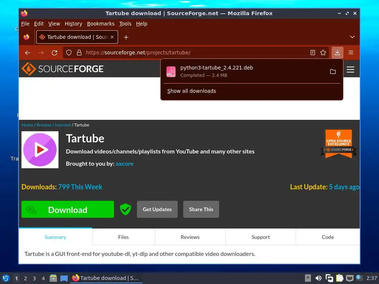The height and width of the screenshot is (284, 379).
Task: Open the axcore author link
Action: (x=124, y=164)
